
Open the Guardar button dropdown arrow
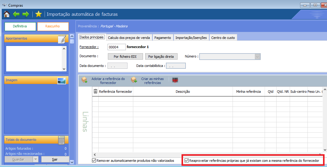[x=36, y=159]
